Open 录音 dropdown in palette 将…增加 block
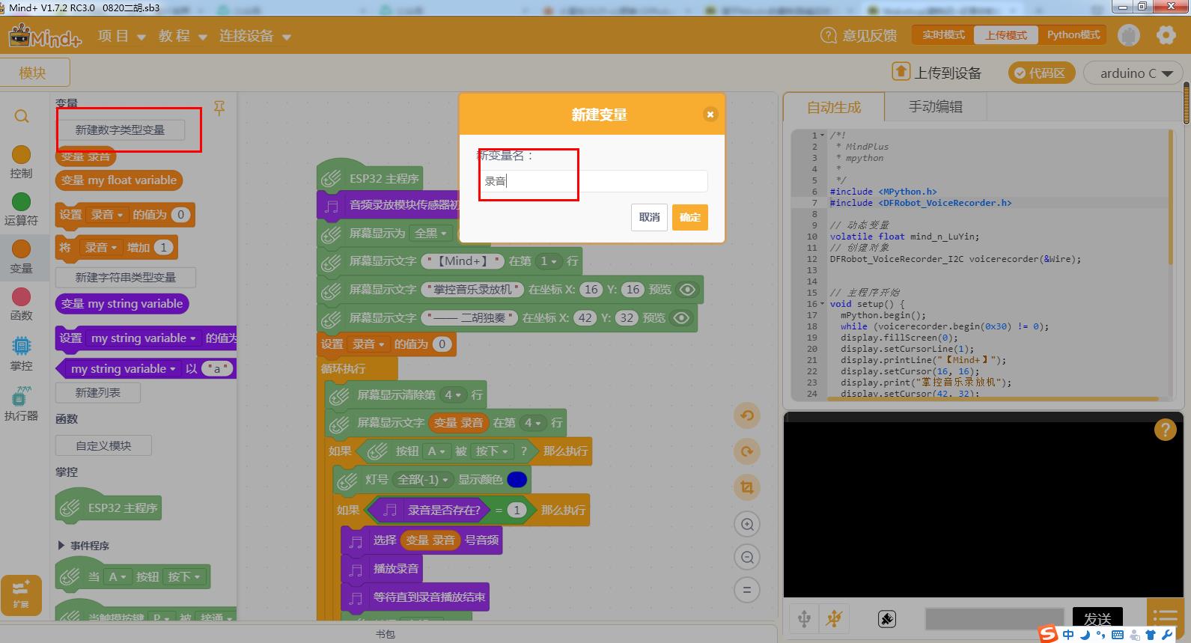This screenshot has height=643, width=1191. pyautogui.click(x=101, y=247)
